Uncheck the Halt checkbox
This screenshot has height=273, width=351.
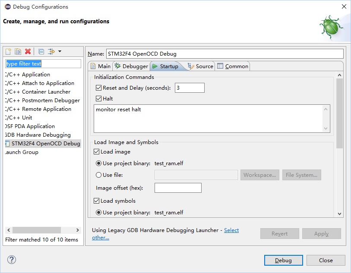tap(98, 99)
